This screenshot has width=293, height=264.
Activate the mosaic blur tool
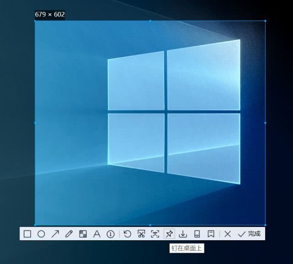click(x=83, y=234)
